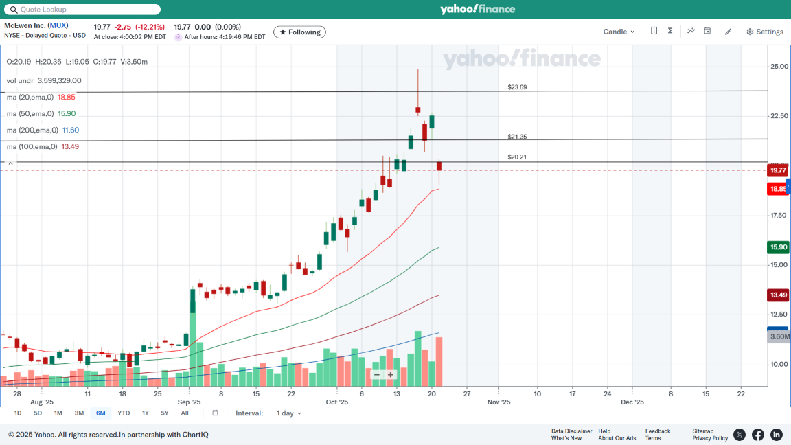Expand the Candle chart type dropdown

click(x=619, y=32)
